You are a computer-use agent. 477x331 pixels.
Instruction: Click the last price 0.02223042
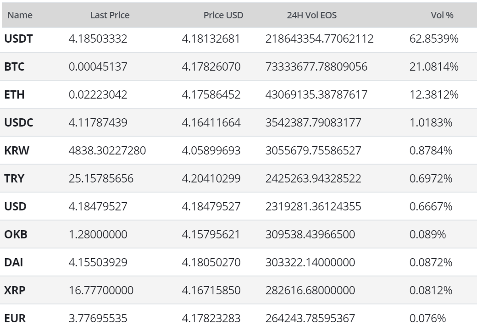tap(98, 95)
